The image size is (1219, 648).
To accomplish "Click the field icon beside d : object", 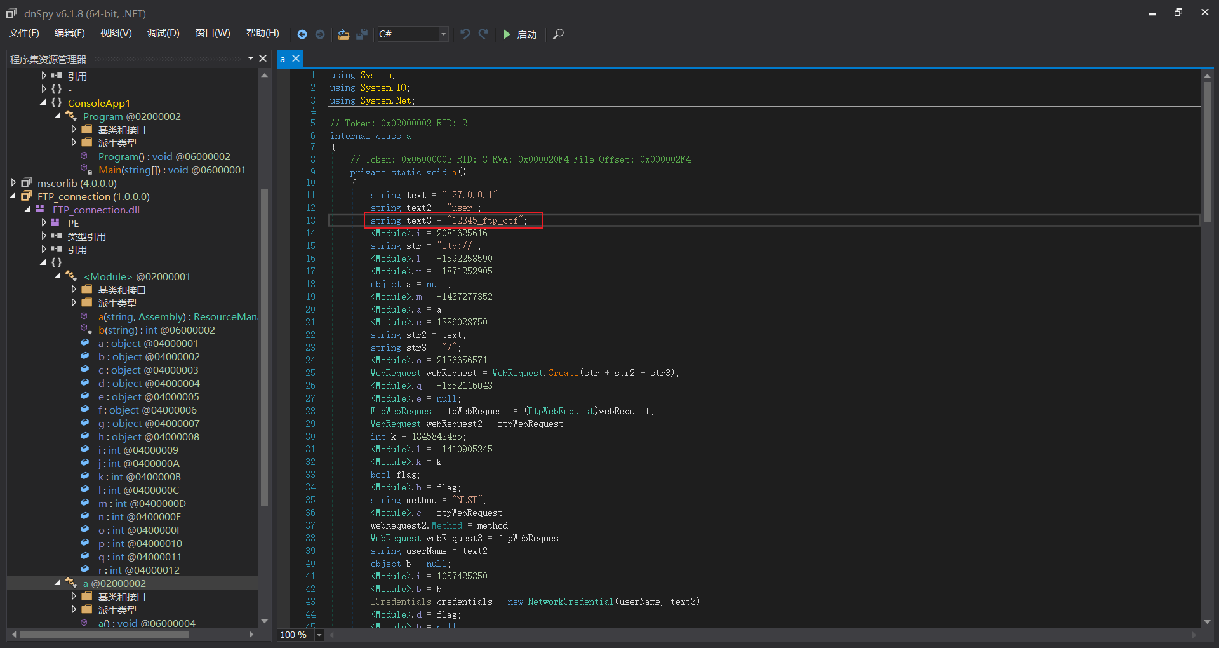I will [84, 382].
